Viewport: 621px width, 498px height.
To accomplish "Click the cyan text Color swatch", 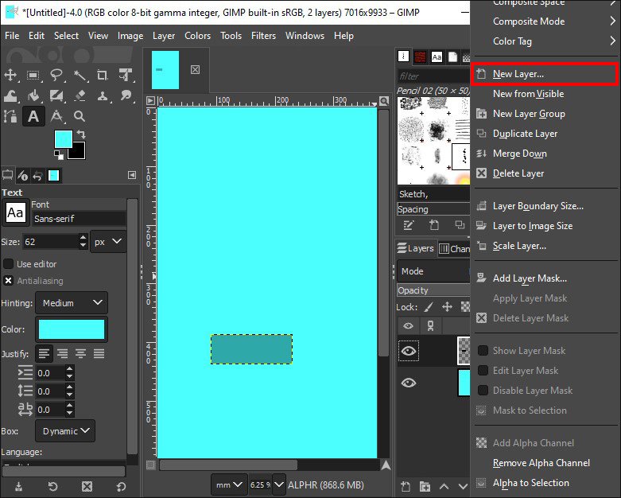I will (72, 329).
